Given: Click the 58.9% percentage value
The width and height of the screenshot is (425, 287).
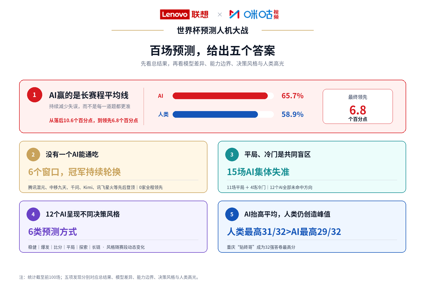Looking at the screenshot, I should [x=292, y=114].
